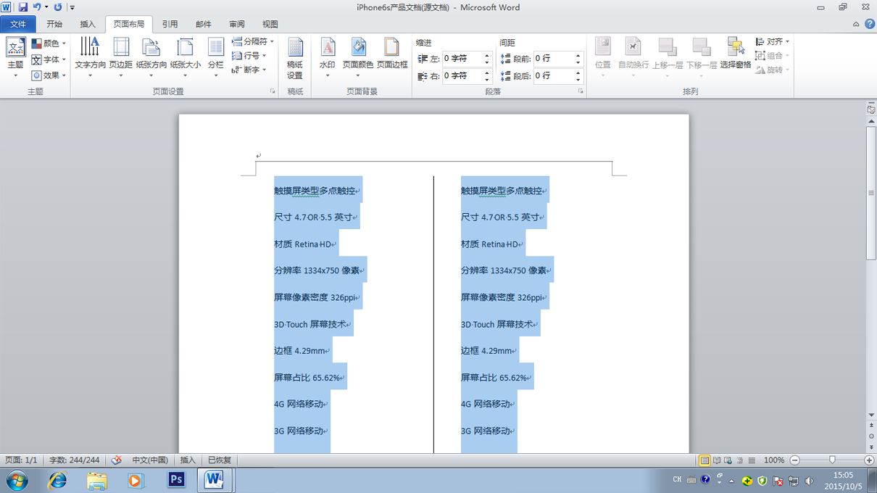Select outline view button
The height and width of the screenshot is (493, 877).
pyautogui.click(x=740, y=460)
